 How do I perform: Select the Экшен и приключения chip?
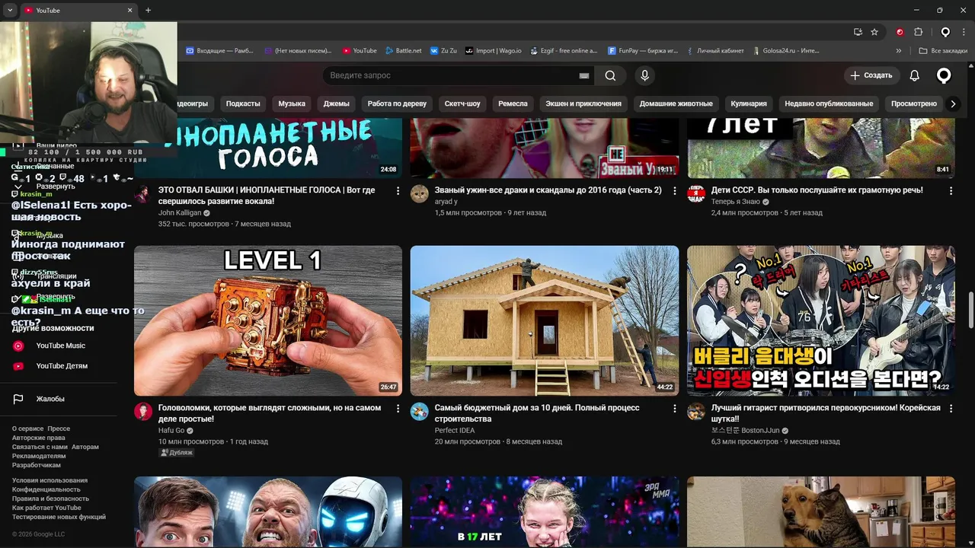(583, 104)
